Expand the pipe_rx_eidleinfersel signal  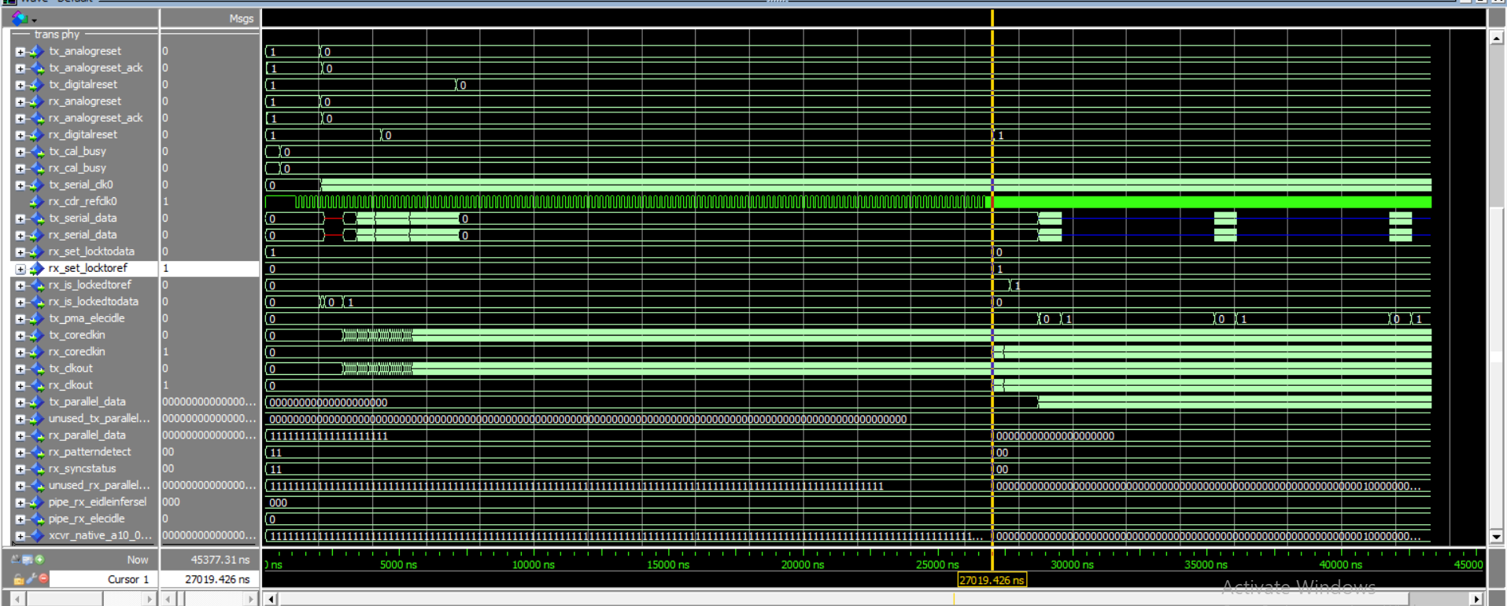tap(20, 502)
